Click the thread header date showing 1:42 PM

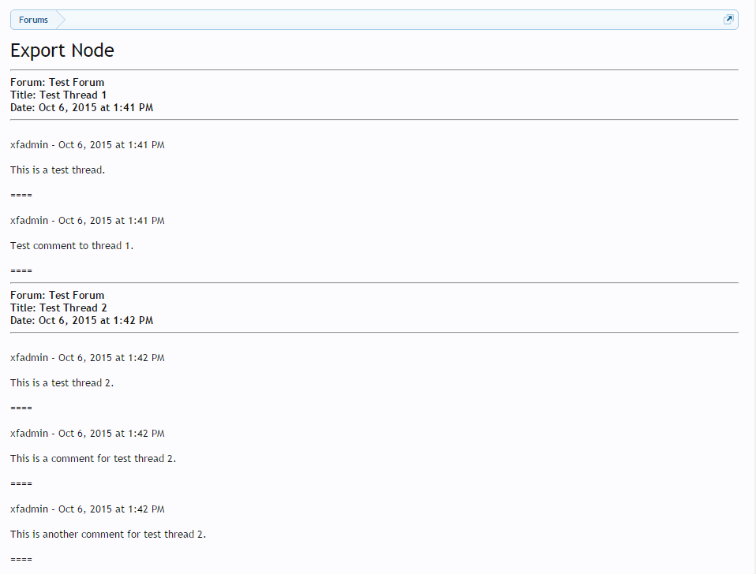click(x=81, y=320)
